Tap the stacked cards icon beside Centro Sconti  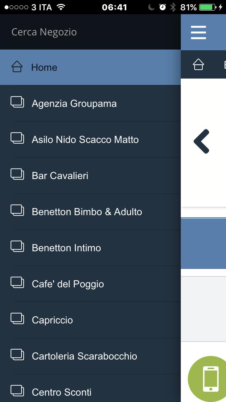pos(17,391)
